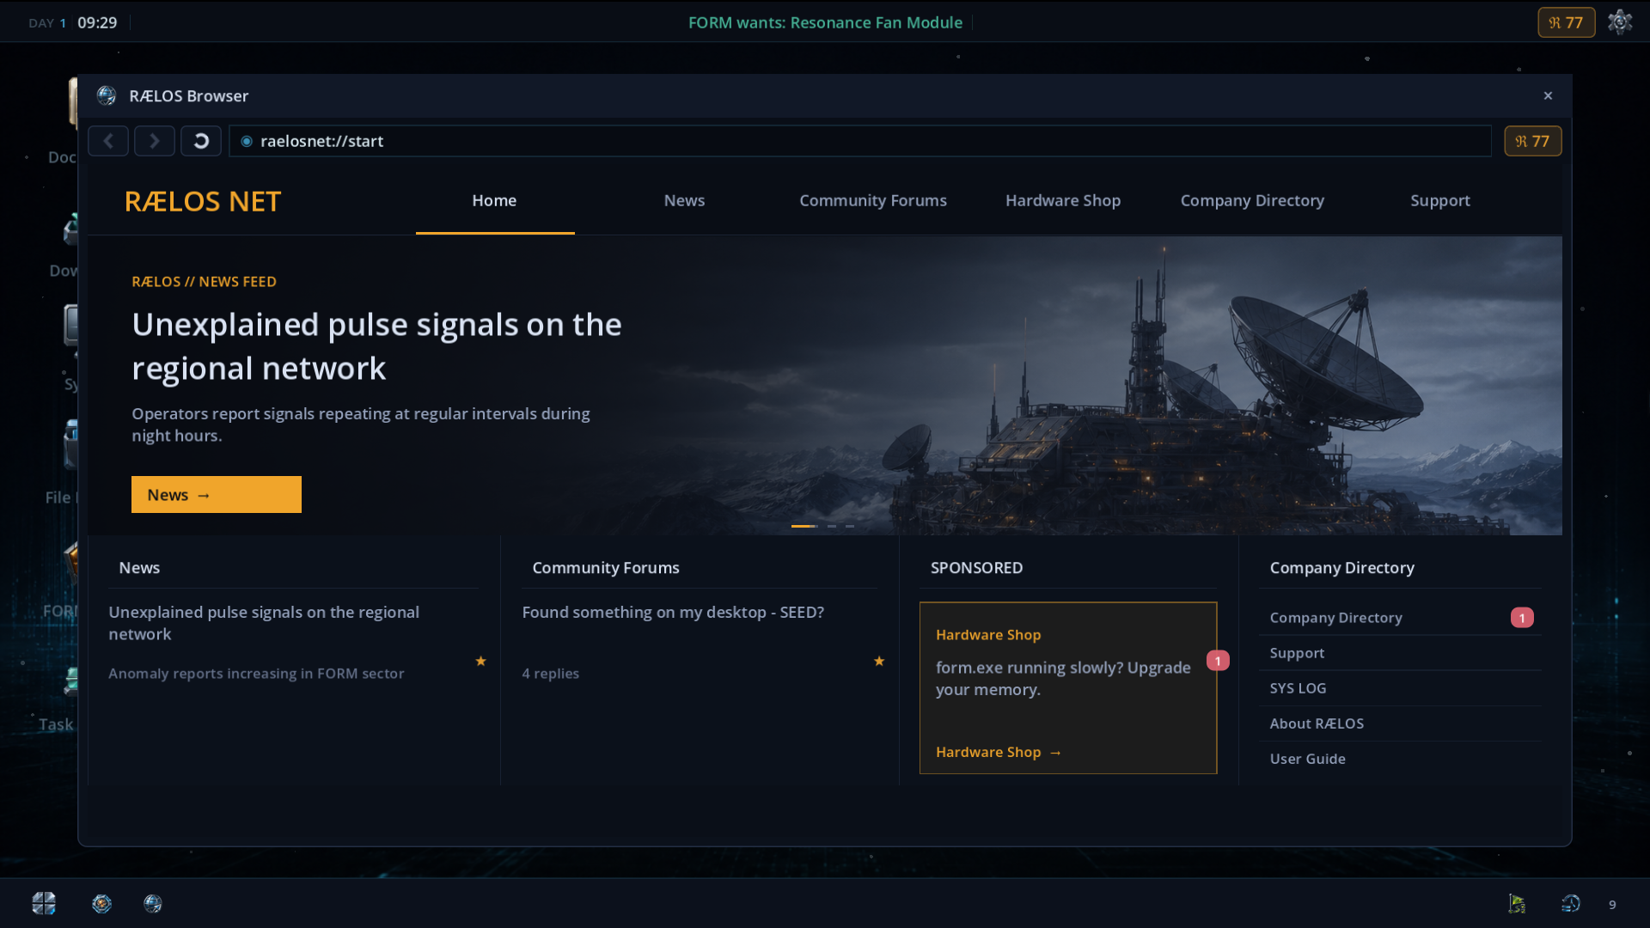
Task: Click the clock history tray icon
Action: coord(1571,903)
